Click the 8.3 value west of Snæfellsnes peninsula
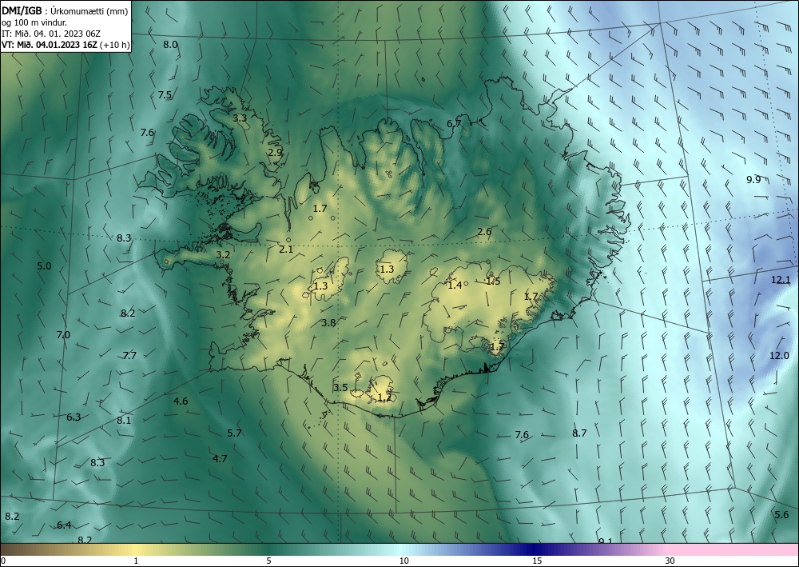 (x=124, y=238)
